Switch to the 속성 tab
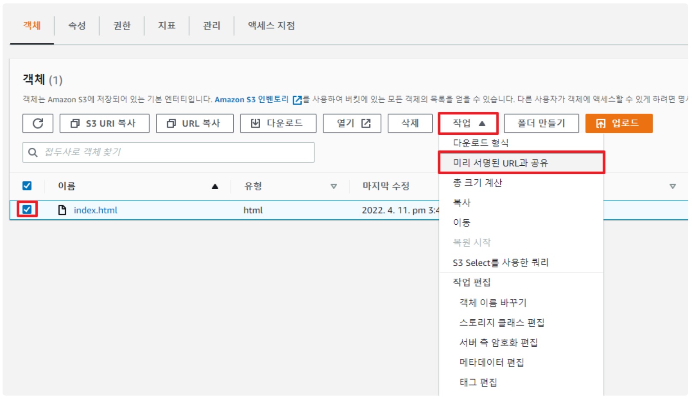The image size is (692, 399). (x=77, y=26)
